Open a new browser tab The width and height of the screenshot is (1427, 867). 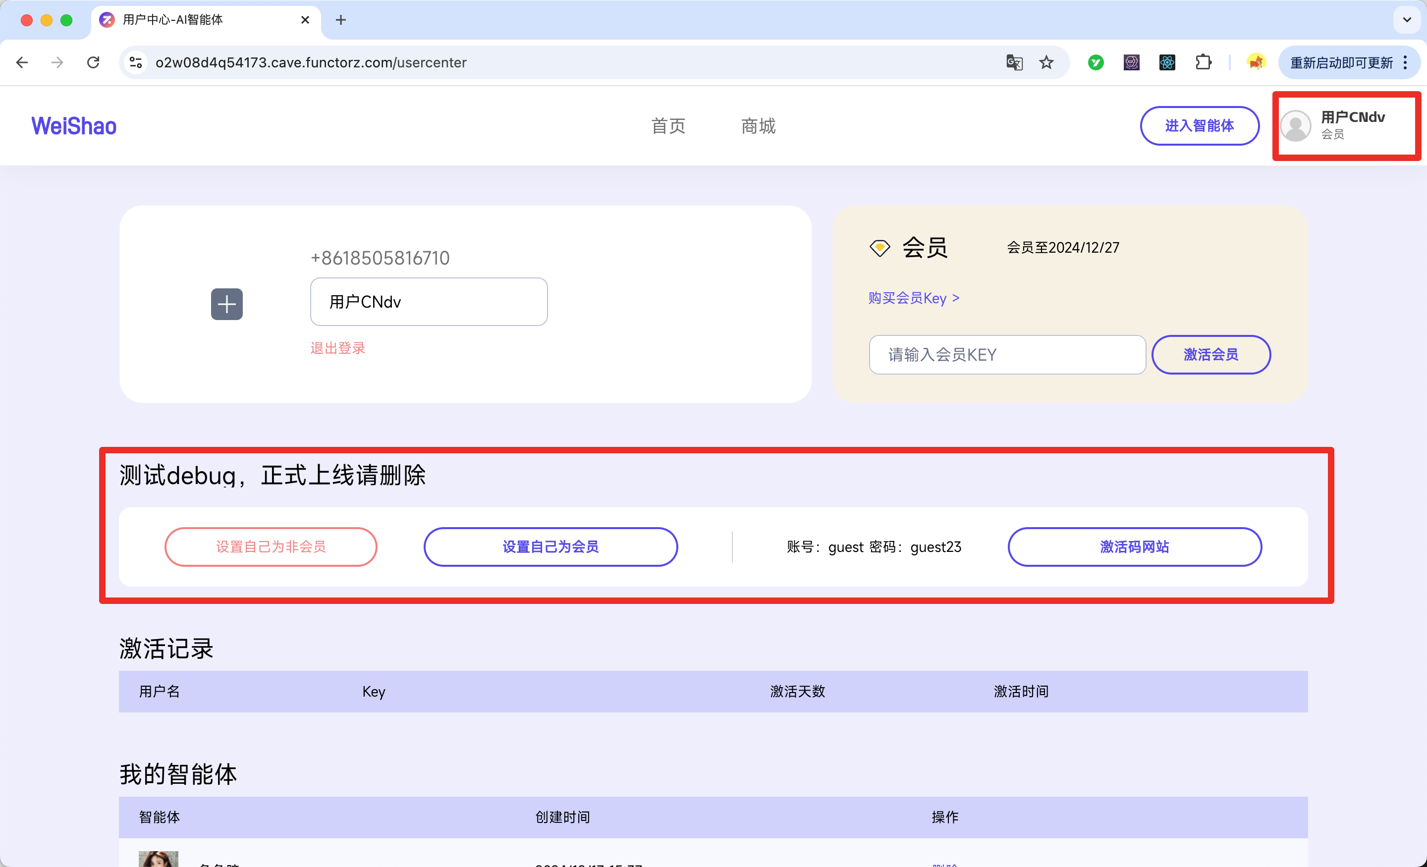tap(340, 20)
